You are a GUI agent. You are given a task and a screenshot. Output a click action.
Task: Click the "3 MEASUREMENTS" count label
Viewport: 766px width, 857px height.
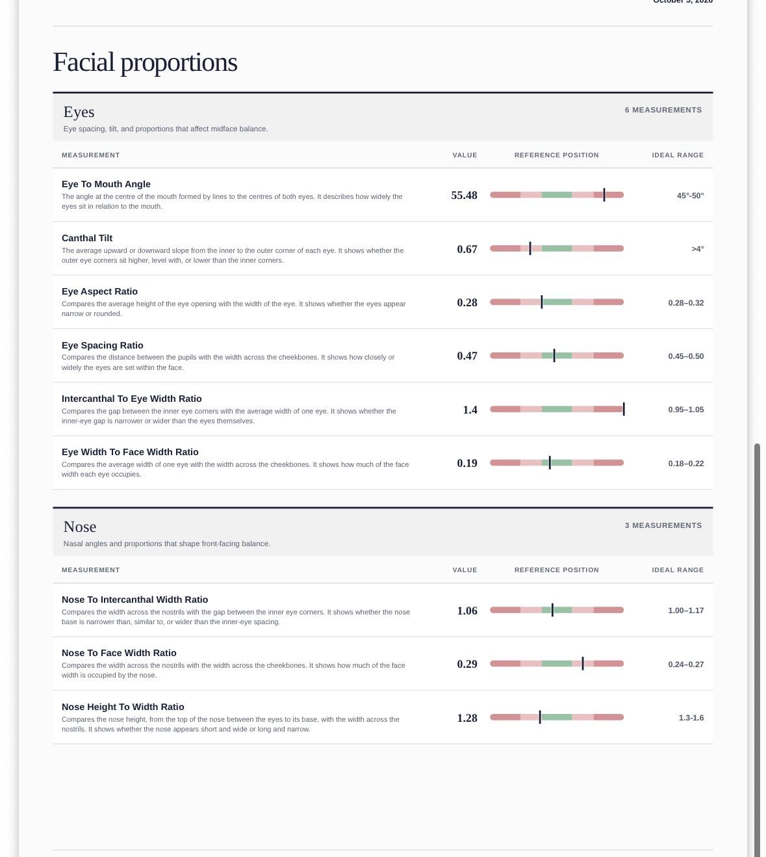click(x=663, y=525)
